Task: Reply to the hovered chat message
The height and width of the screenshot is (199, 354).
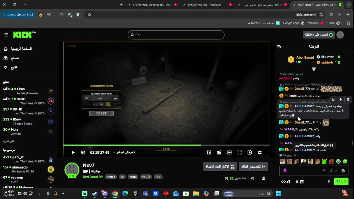Action: (x=333, y=99)
